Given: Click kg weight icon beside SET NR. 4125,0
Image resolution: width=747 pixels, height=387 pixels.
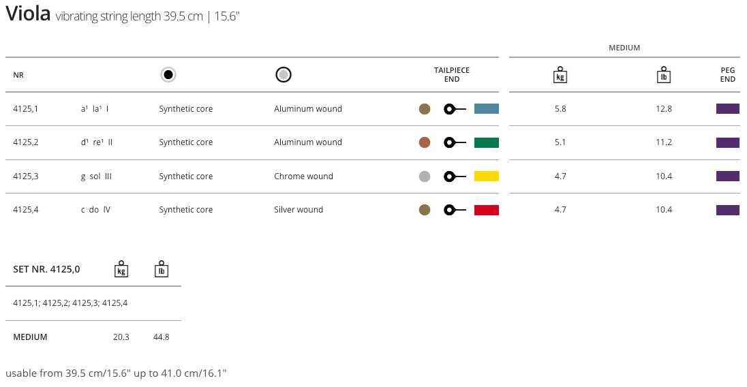Looking at the screenshot, I should [121, 269].
